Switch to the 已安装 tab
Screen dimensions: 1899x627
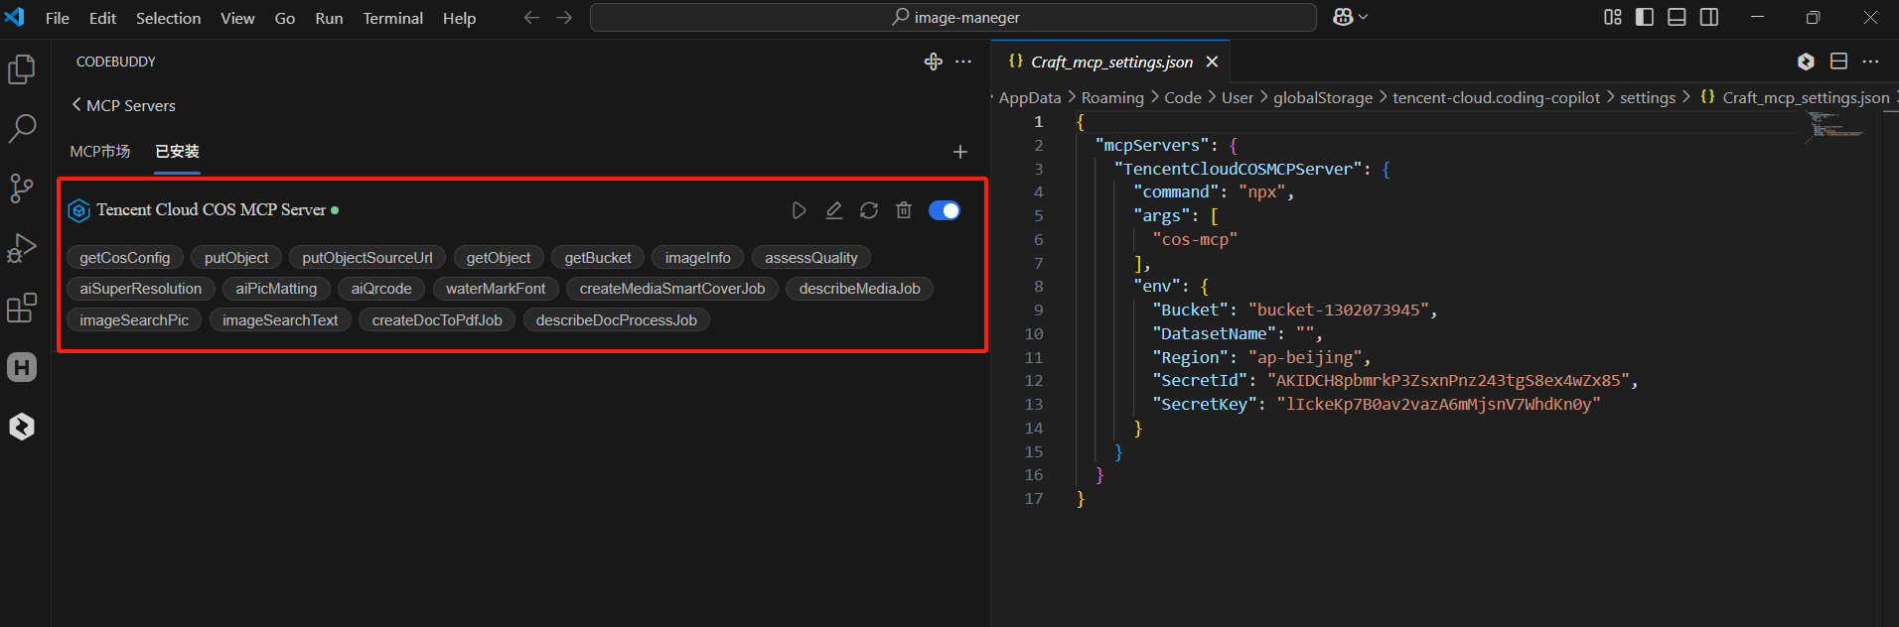tap(178, 151)
